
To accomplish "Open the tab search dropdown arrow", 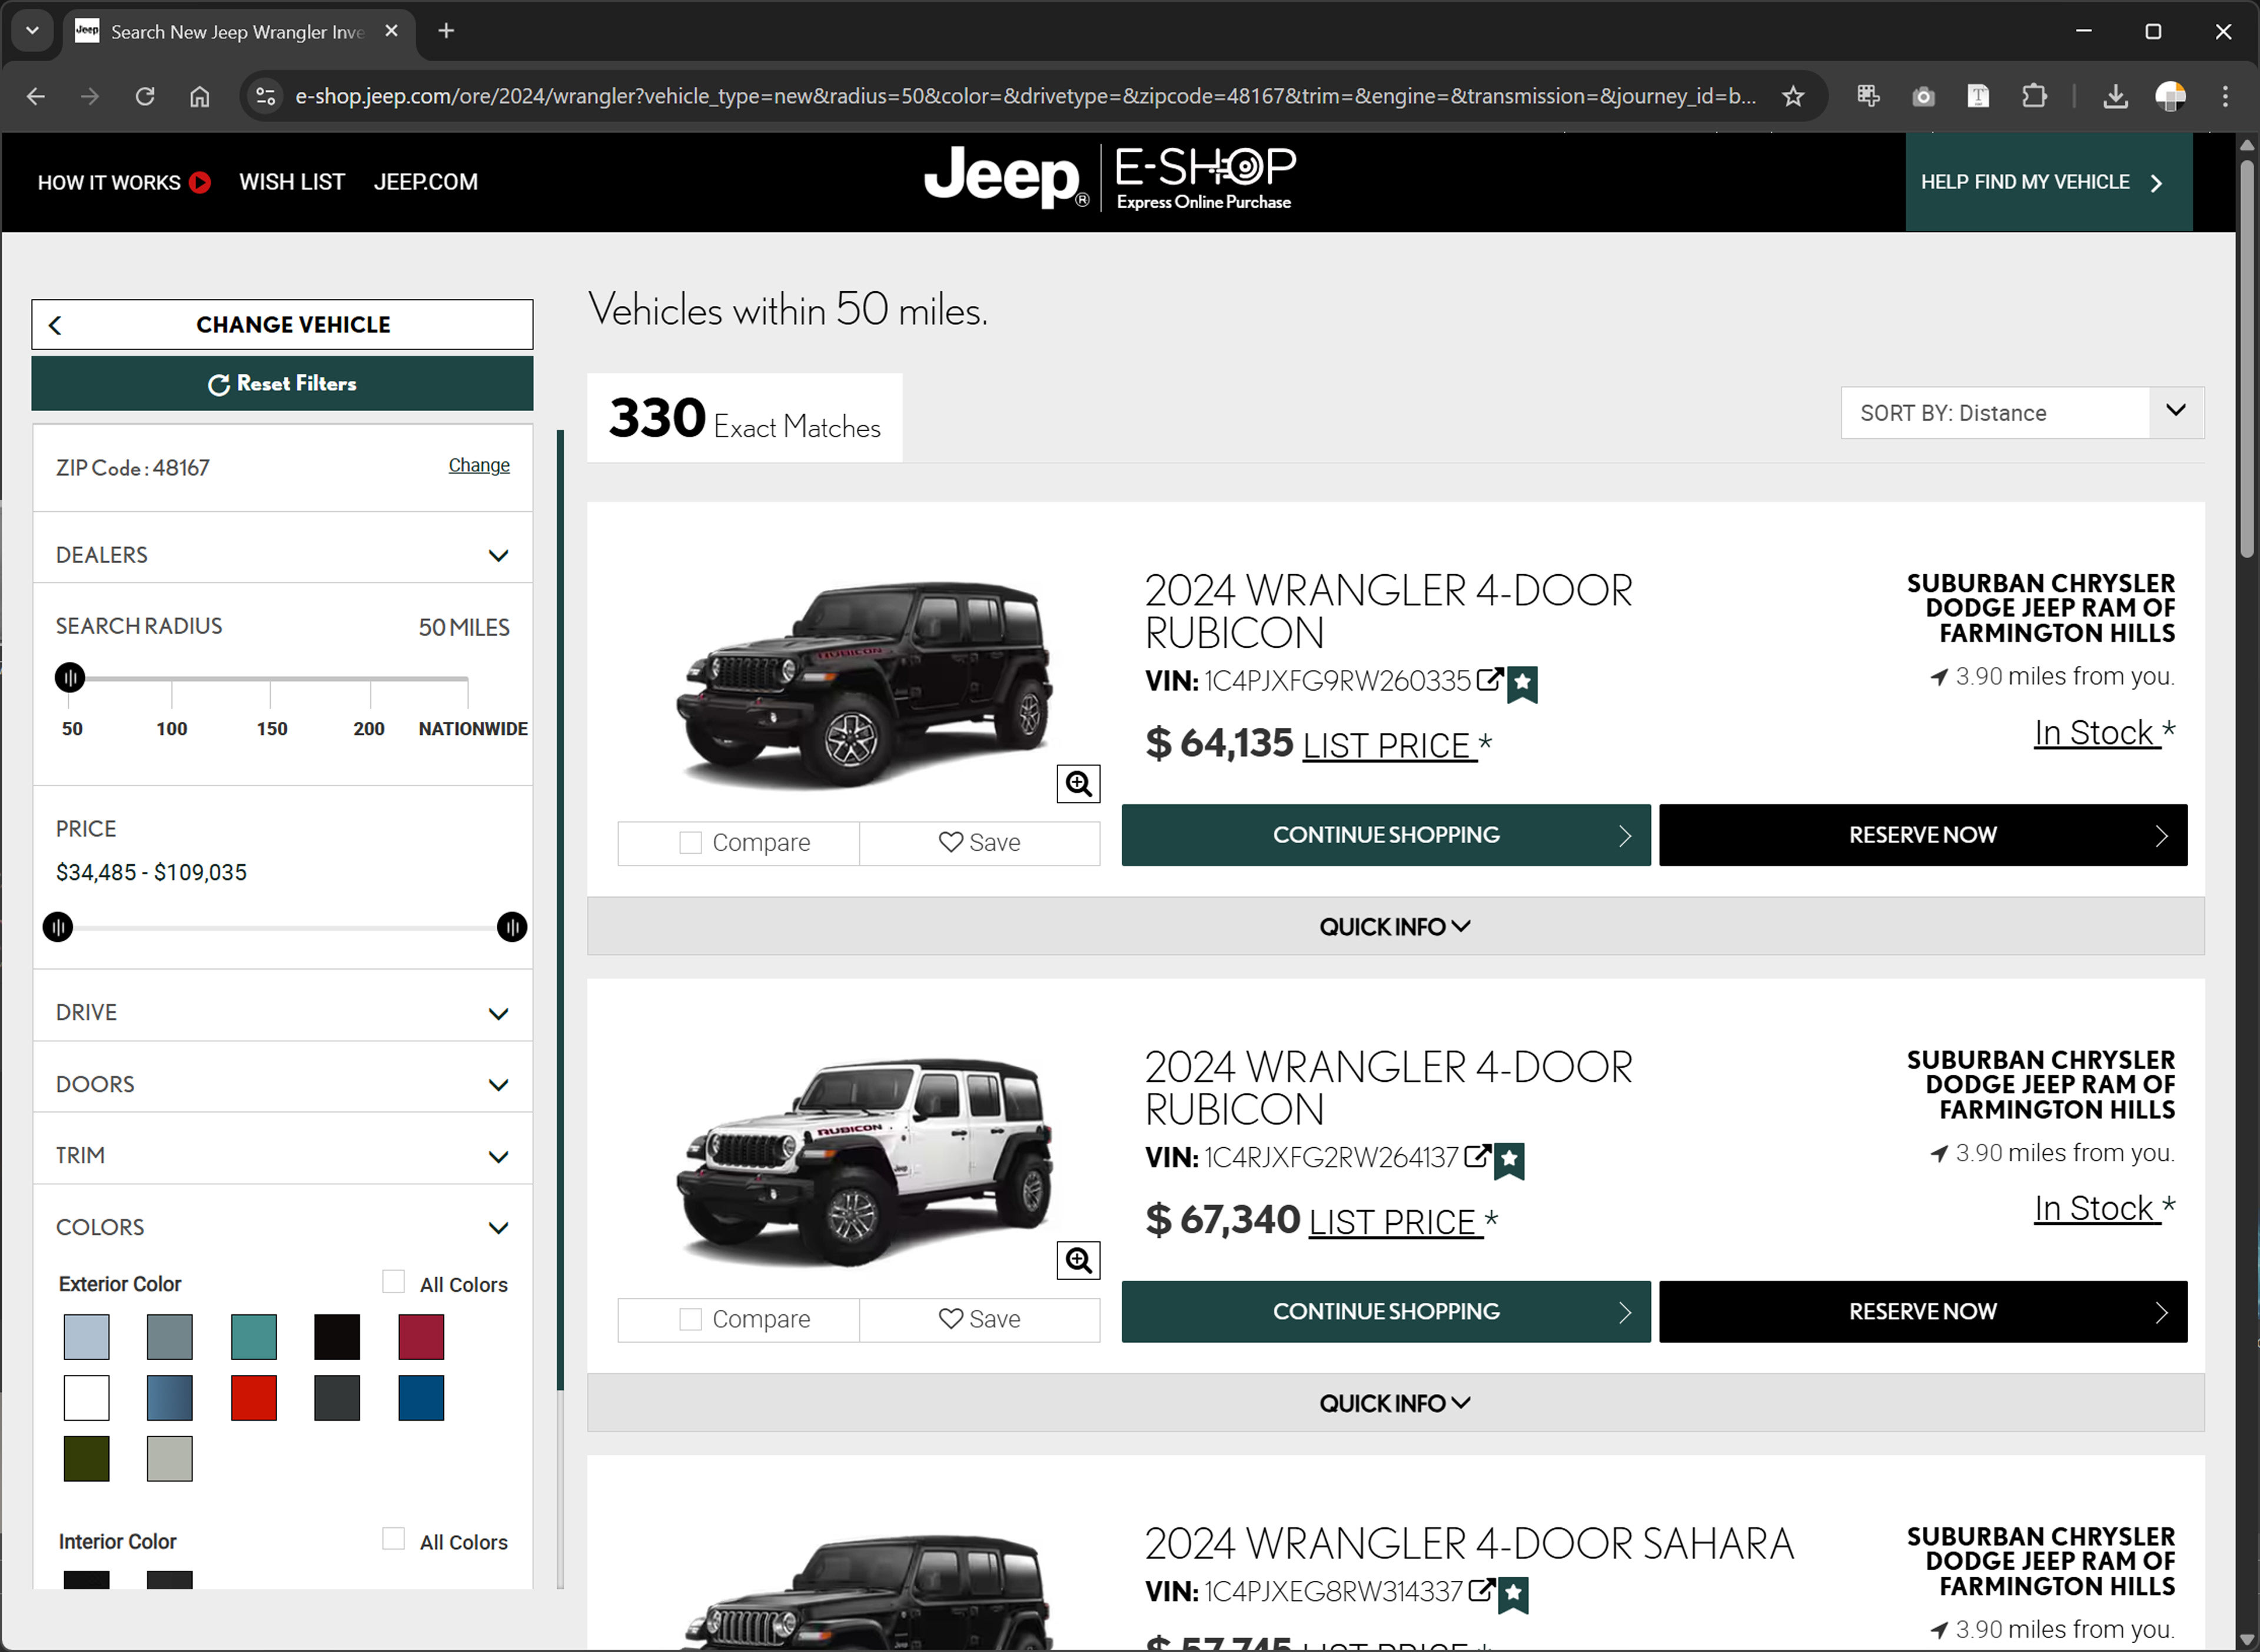I will coord(32,31).
